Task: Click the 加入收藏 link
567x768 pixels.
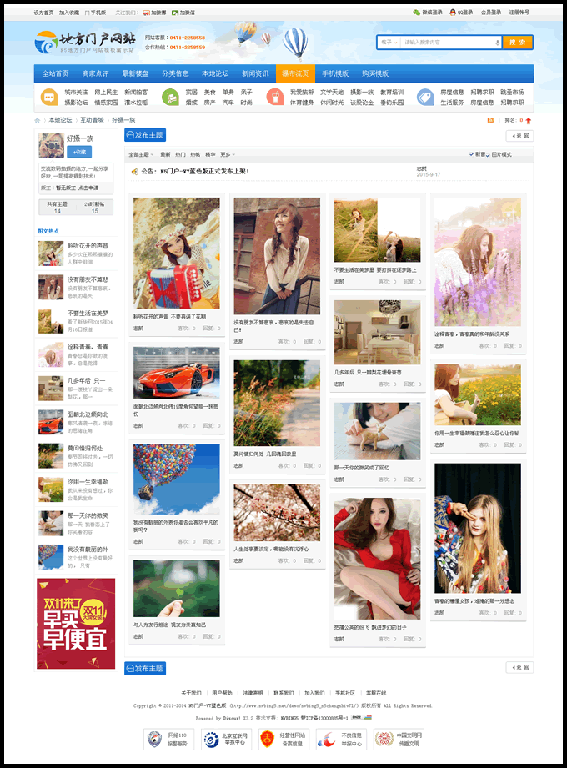Action: (x=69, y=13)
